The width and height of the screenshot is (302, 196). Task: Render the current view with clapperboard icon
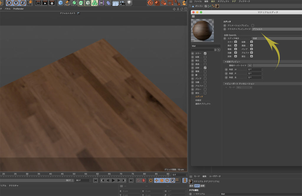tap(38, 3)
